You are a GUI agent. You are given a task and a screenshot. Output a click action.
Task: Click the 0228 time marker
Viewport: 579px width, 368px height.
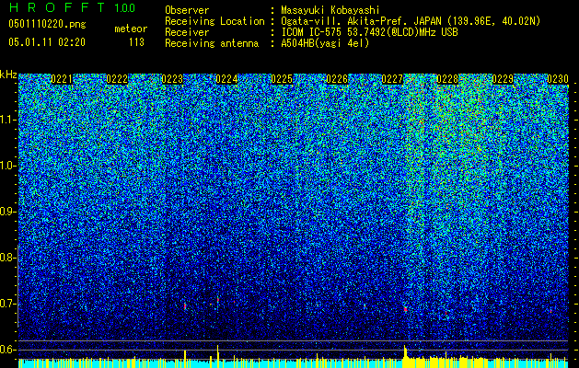pyautogui.click(x=447, y=79)
